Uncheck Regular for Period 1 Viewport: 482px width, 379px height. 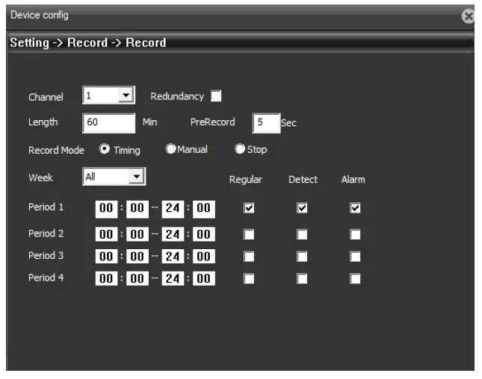pyautogui.click(x=249, y=207)
